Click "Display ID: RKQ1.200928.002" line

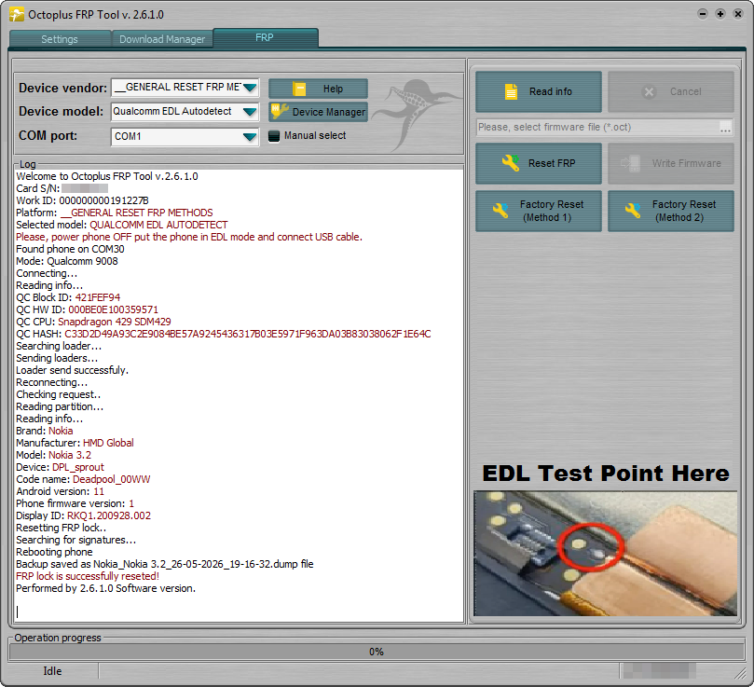[x=83, y=515]
